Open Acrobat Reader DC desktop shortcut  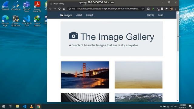(x=37, y=7)
